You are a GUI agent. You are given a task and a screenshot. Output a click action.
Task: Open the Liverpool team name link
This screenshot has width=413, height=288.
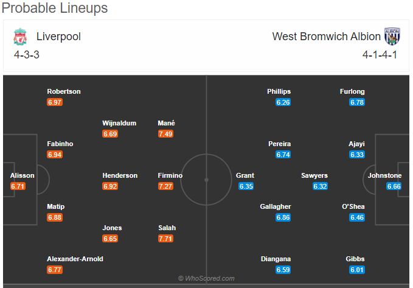(x=58, y=37)
